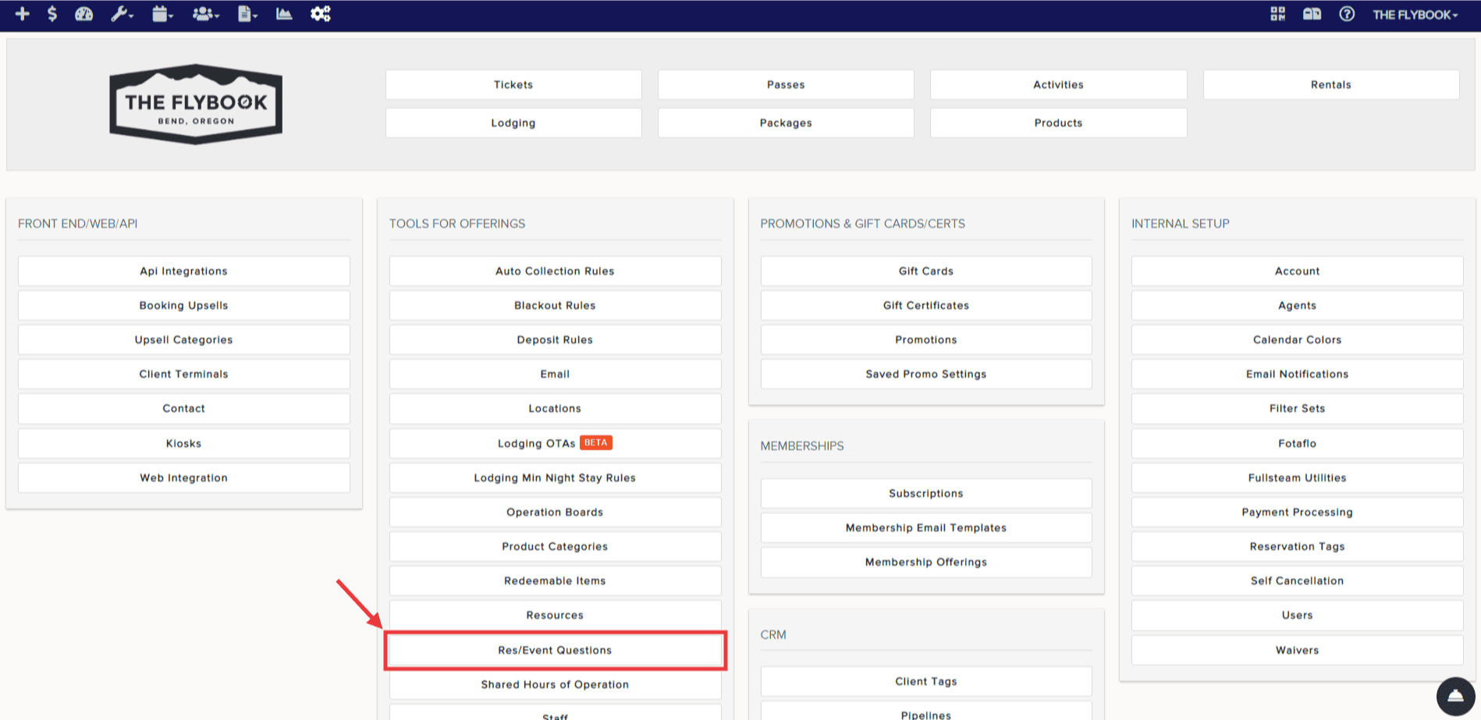
Task: Open Reservation Tags
Action: click(x=1298, y=547)
